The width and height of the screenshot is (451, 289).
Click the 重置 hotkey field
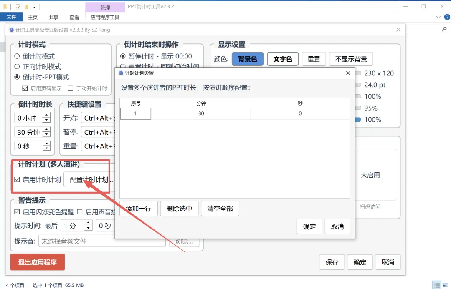98,146
